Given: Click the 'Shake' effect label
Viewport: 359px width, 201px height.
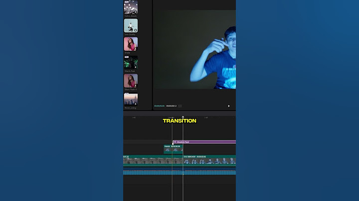Looking at the screenshot, I should click(x=127, y=53).
